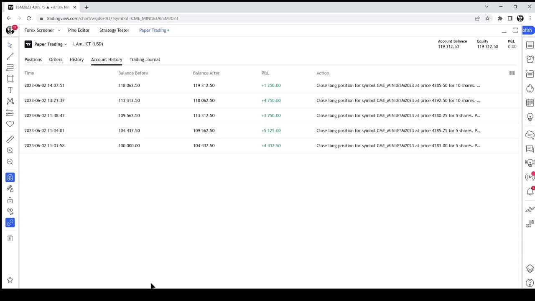
Task: Open the Forex Screener tab
Action: 39,30
